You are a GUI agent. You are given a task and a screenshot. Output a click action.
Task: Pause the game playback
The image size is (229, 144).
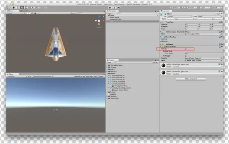point(114,8)
